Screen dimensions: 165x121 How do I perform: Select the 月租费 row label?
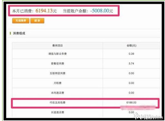click(58, 83)
